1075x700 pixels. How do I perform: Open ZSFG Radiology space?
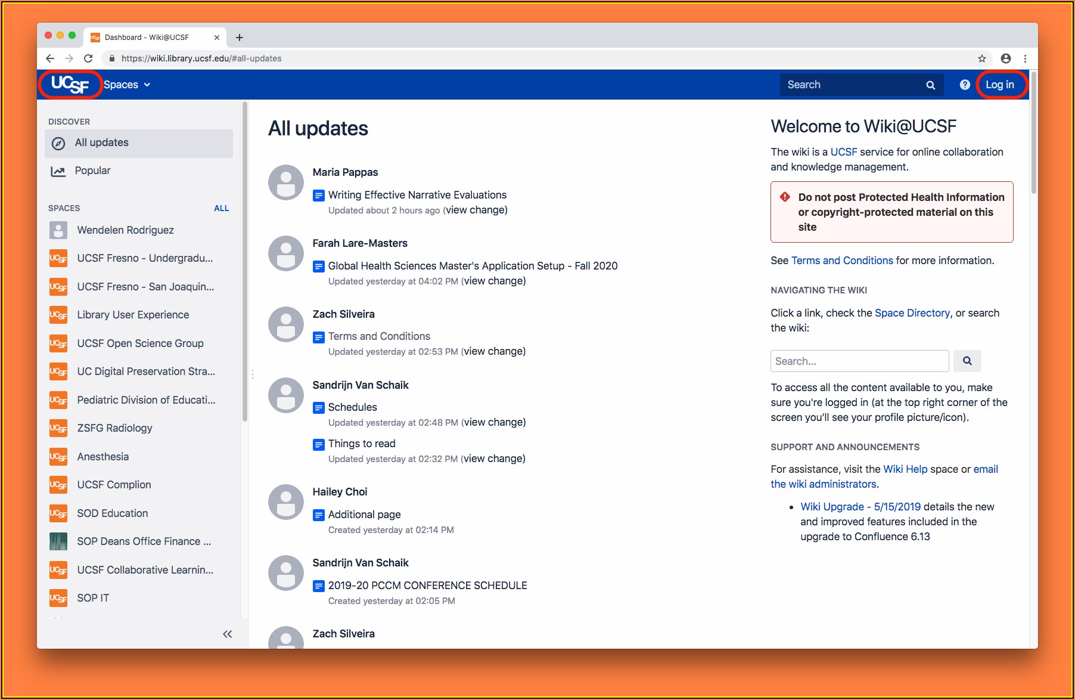tap(114, 428)
